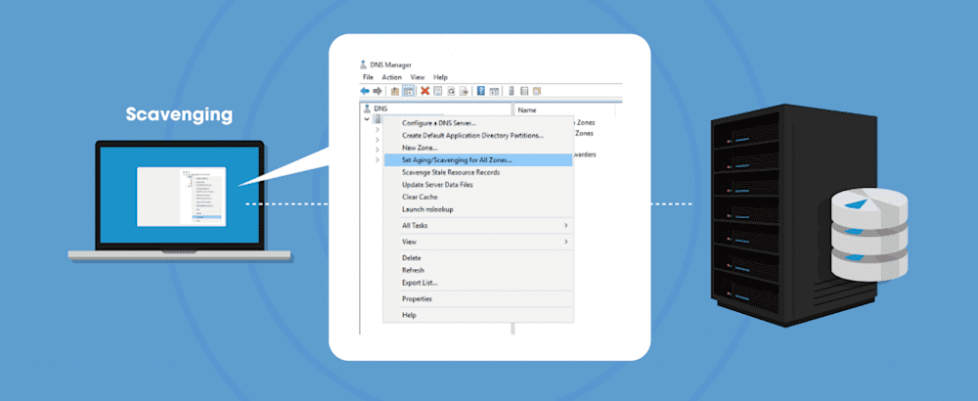Click the gray list toolbar icon beside the tower
Viewport: 978px width, 401px height.
click(524, 91)
